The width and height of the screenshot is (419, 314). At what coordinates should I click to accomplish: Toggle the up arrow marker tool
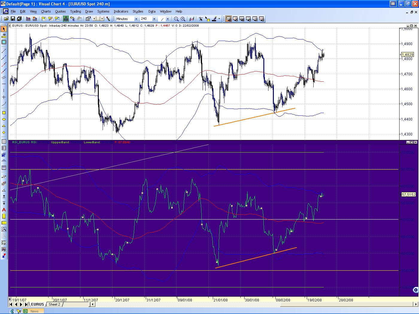coord(4,196)
